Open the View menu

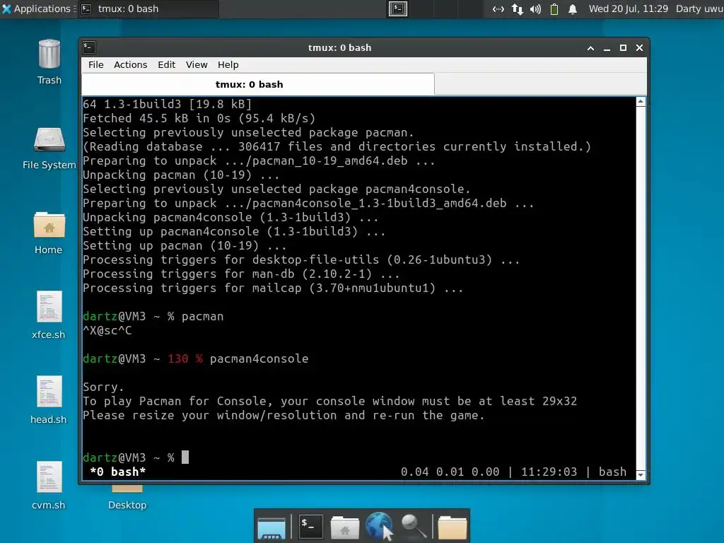197,64
